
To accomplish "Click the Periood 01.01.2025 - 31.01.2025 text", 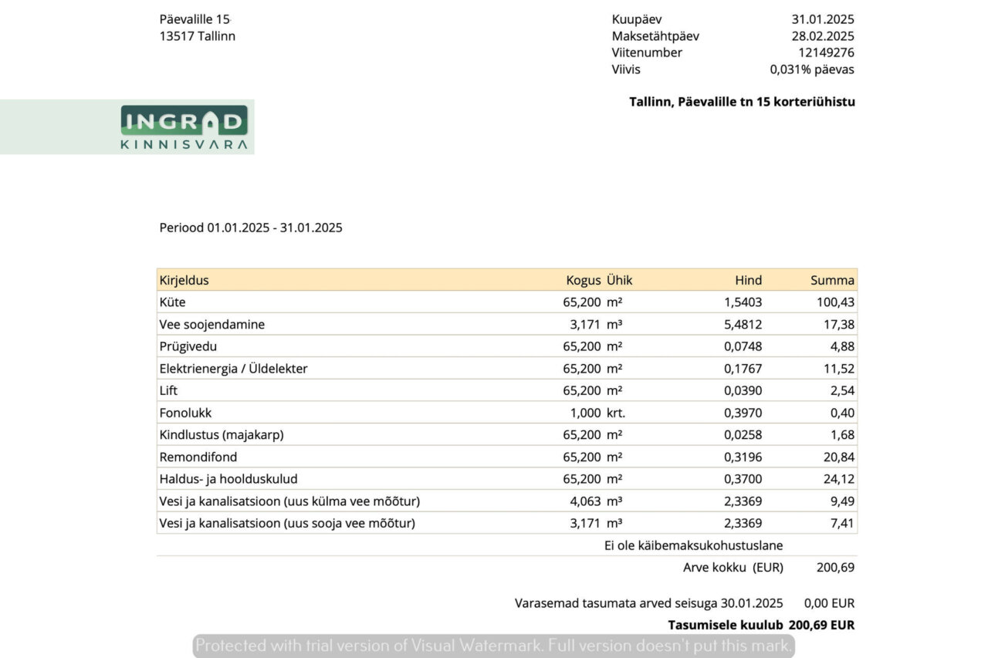I will click(x=251, y=228).
